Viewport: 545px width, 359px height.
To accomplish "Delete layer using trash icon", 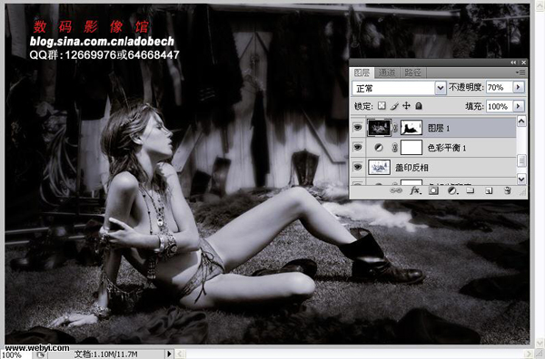I will click(508, 190).
